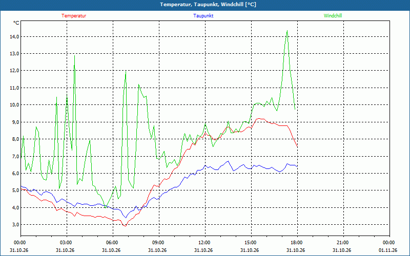Screen dimensions: 410x256
Task: Click the red Temperatur legend label
Action: 74,16
